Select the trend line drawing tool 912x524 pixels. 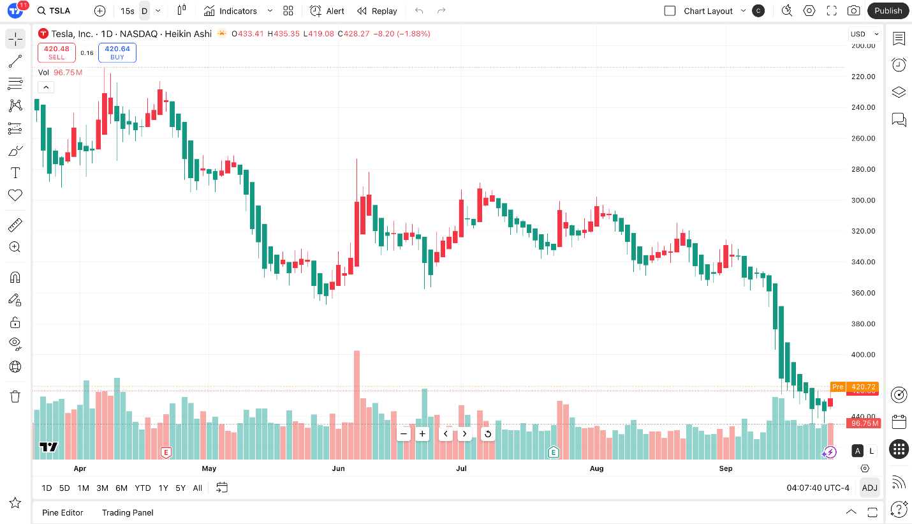pyautogui.click(x=15, y=61)
